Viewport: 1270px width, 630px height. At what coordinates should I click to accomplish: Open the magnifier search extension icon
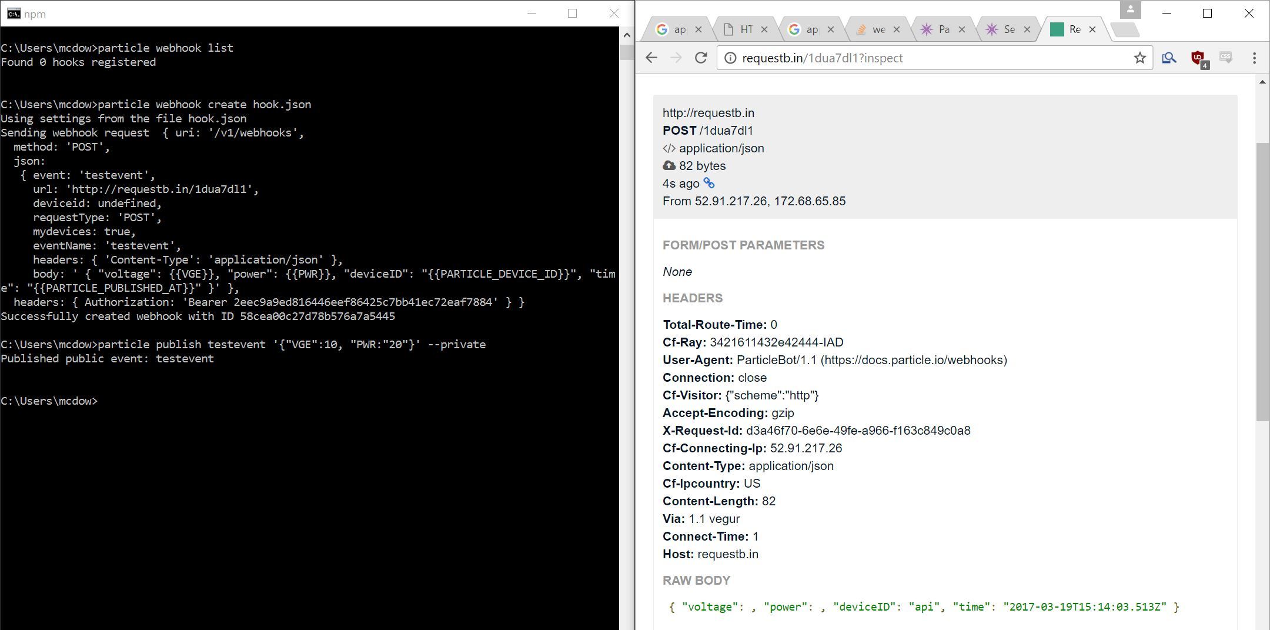1169,58
